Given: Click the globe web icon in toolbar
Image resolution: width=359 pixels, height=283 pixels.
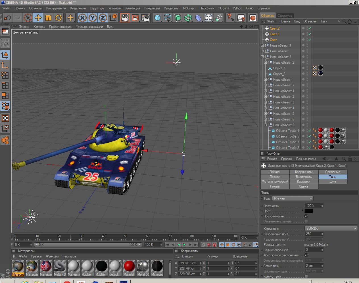Looking at the screenshot, I should pos(253,18).
